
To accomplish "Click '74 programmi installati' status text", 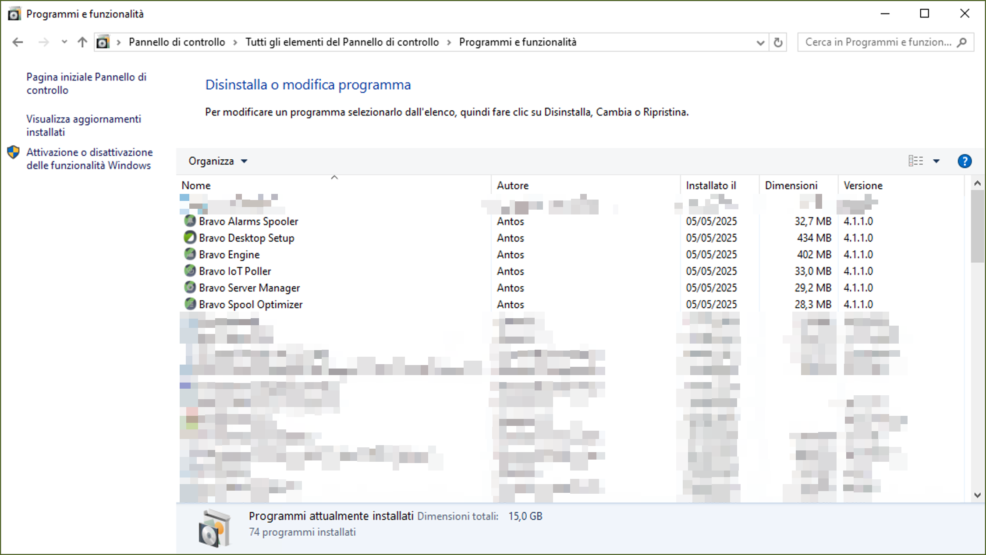I will click(x=302, y=532).
